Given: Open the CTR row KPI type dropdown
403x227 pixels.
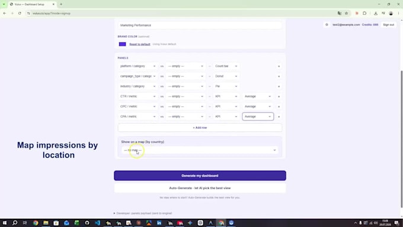Looking at the screenshot, I should pyautogui.click(x=226, y=96).
